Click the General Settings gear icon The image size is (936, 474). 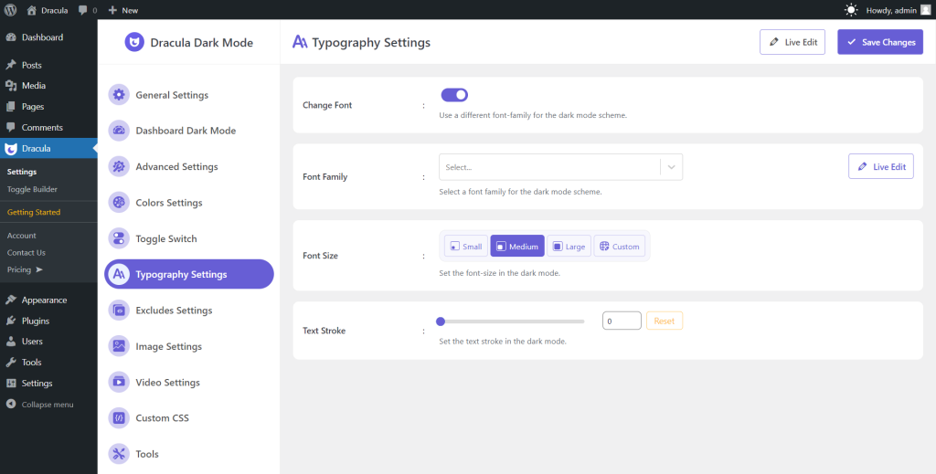[x=119, y=95]
